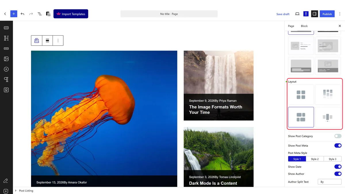Select the Heading block in left sidebar
The height and width of the screenshot is (194, 345).
coord(6,38)
